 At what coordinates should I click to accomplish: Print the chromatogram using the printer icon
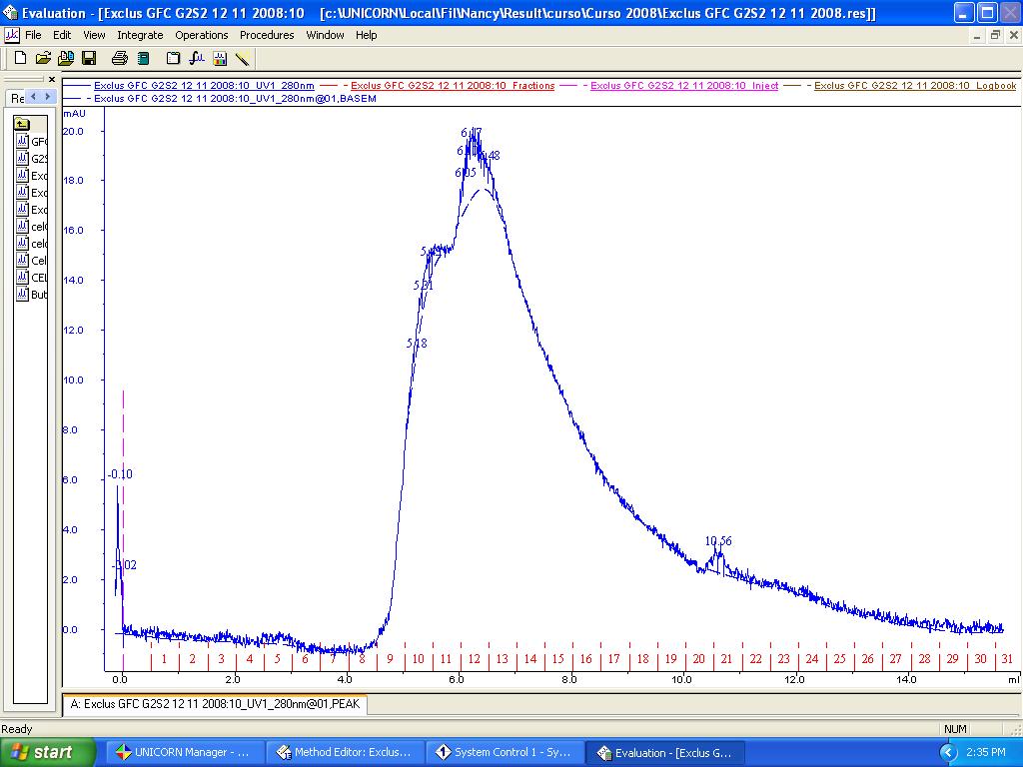coord(120,58)
